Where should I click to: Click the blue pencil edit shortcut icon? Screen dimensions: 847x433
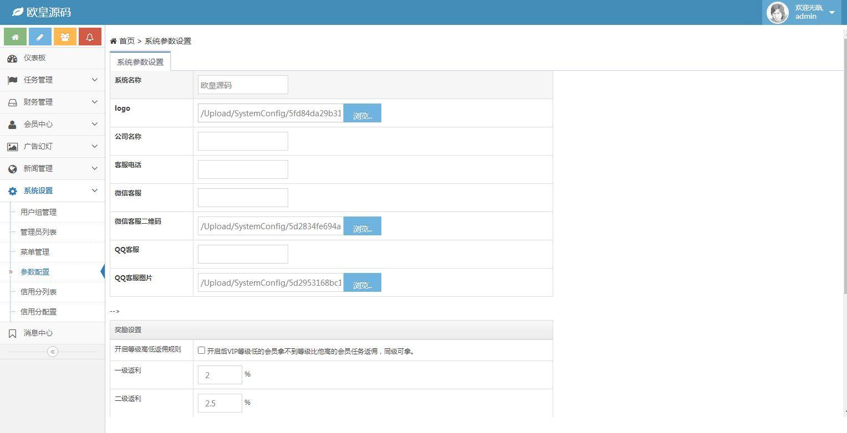[x=40, y=37]
